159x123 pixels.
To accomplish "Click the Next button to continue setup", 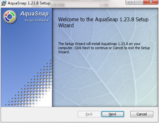I will click(113, 114).
